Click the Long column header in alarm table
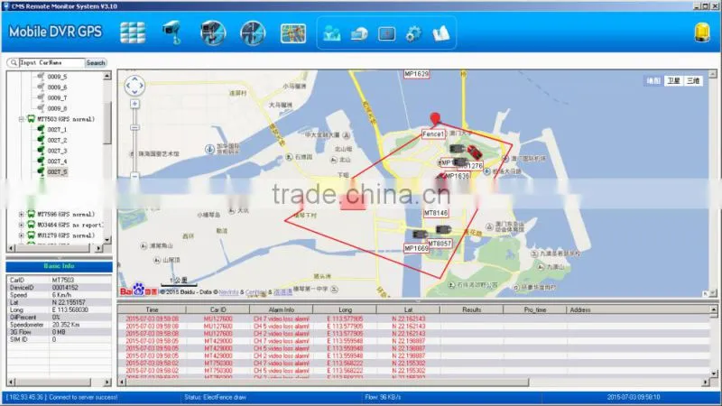This screenshot has width=722, height=406. (345, 309)
